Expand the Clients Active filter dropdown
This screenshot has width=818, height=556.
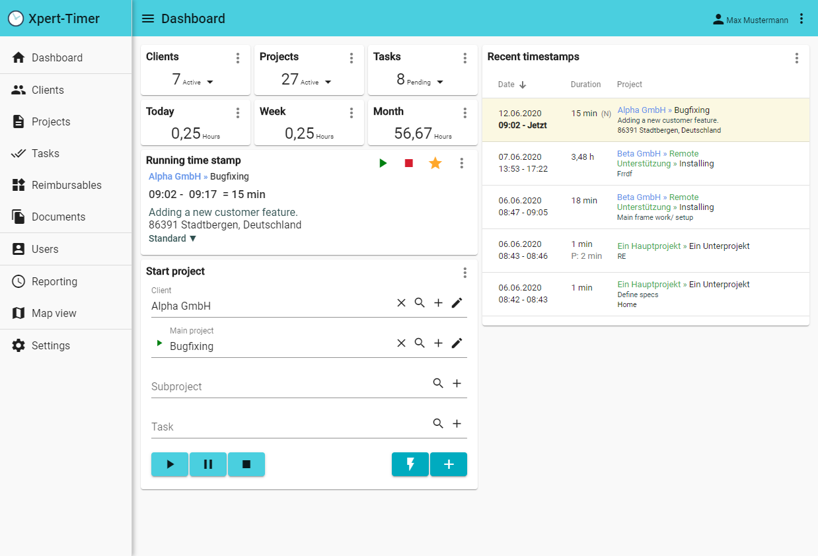[210, 83]
